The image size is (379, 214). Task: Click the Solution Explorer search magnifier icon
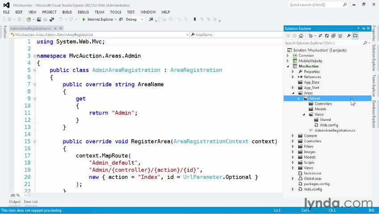click(365, 43)
